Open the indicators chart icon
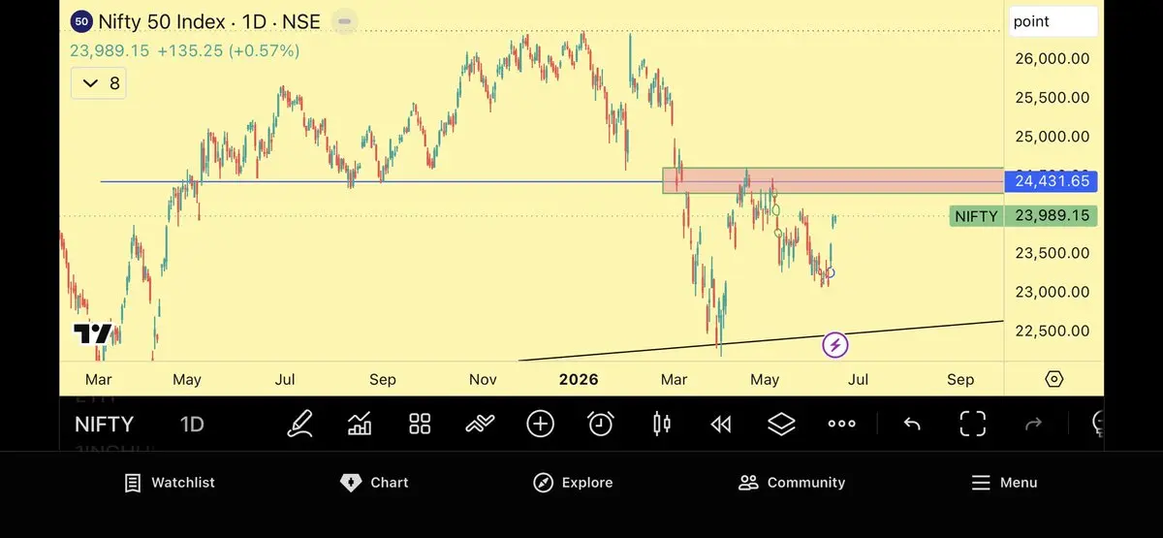 [x=360, y=424]
